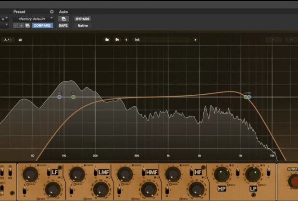Flip the PH phase switch
298x201 pixels.
coord(2,172)
